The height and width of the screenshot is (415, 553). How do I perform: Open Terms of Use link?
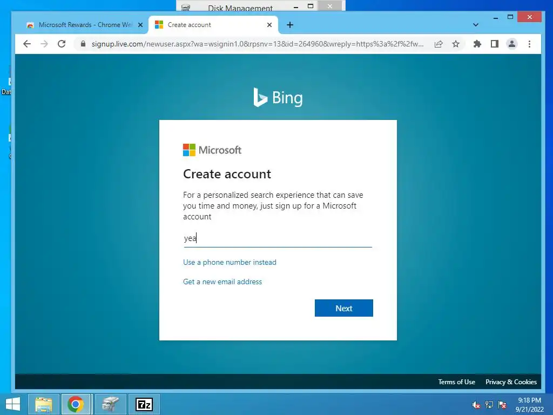(x=456, y=382)
